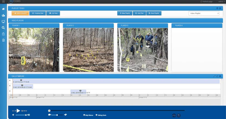Viewport: 226px width, 119px height.
Task: Switch to Timeline View
Action: pos(37,13)
